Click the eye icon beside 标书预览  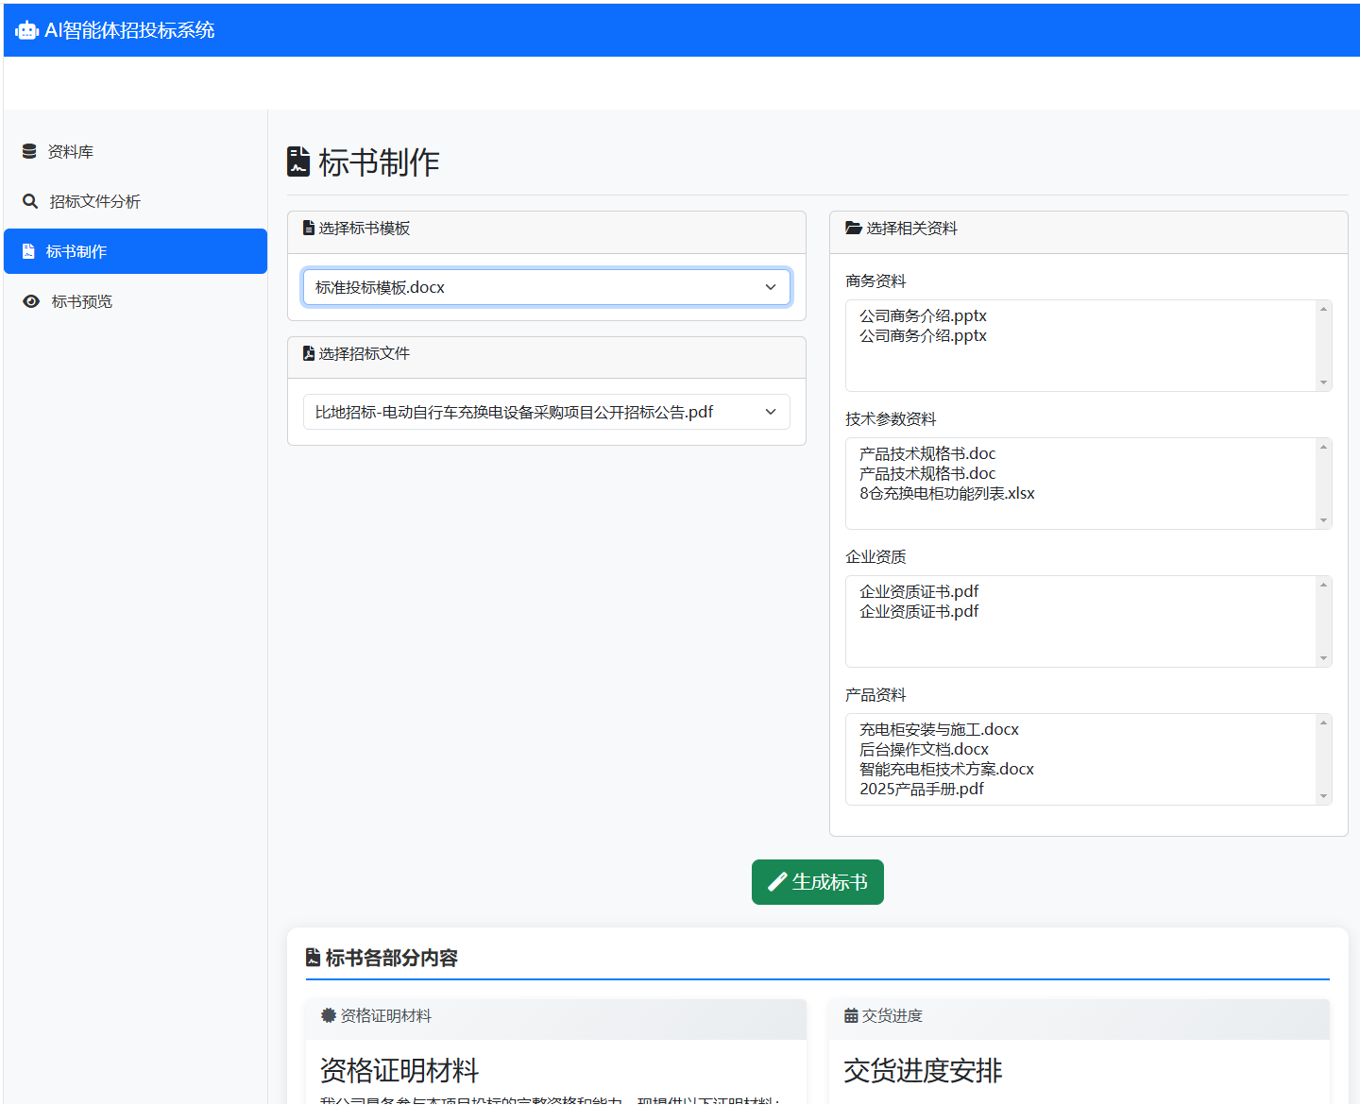(31, 301)
